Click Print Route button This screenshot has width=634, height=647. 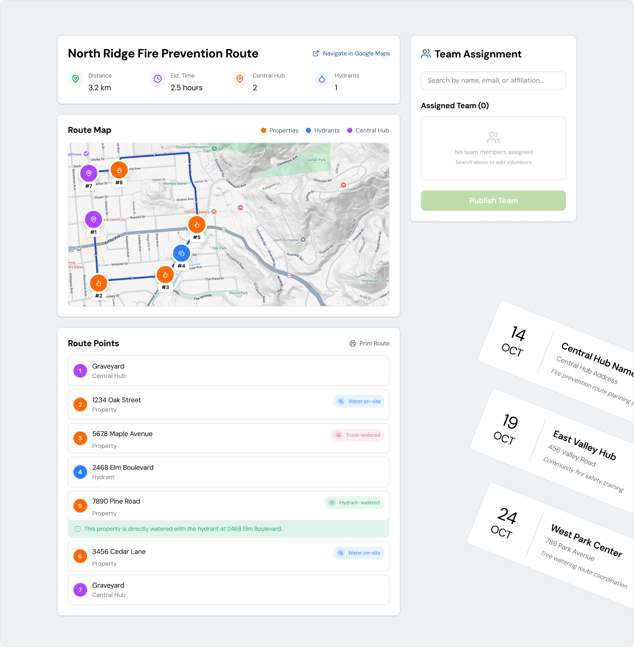tap(370, 343)
